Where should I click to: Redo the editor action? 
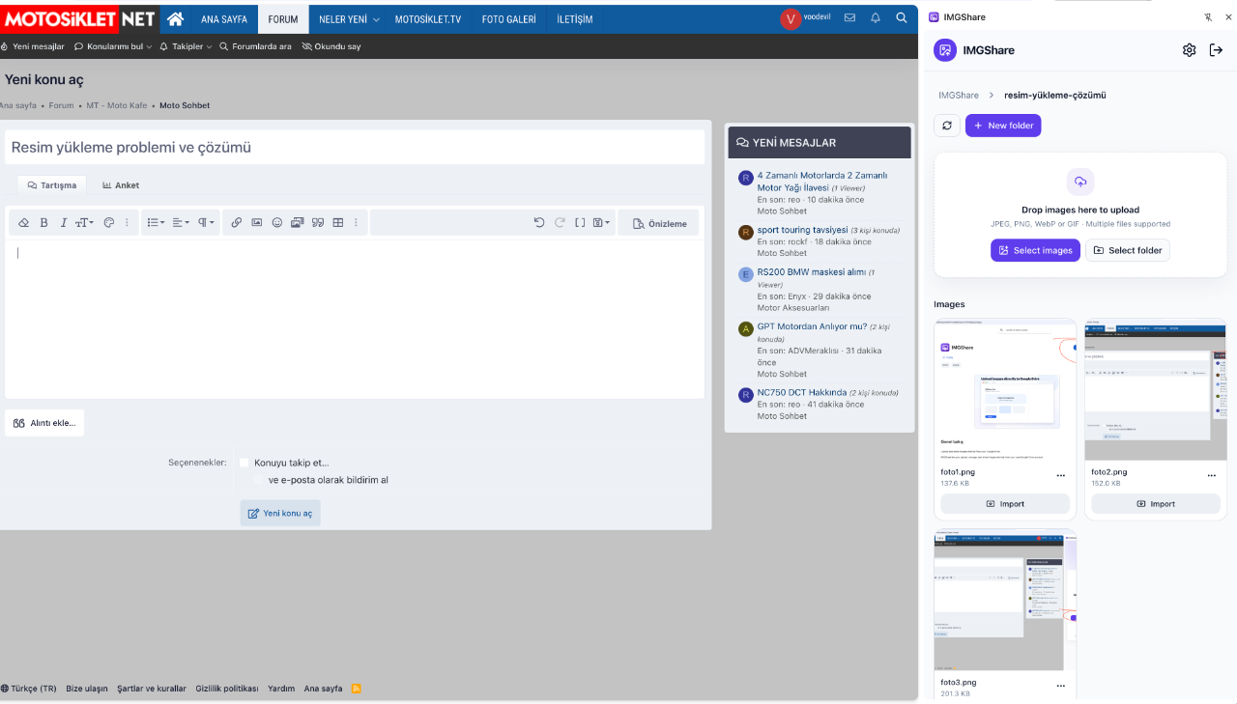[x=560, y=223]
